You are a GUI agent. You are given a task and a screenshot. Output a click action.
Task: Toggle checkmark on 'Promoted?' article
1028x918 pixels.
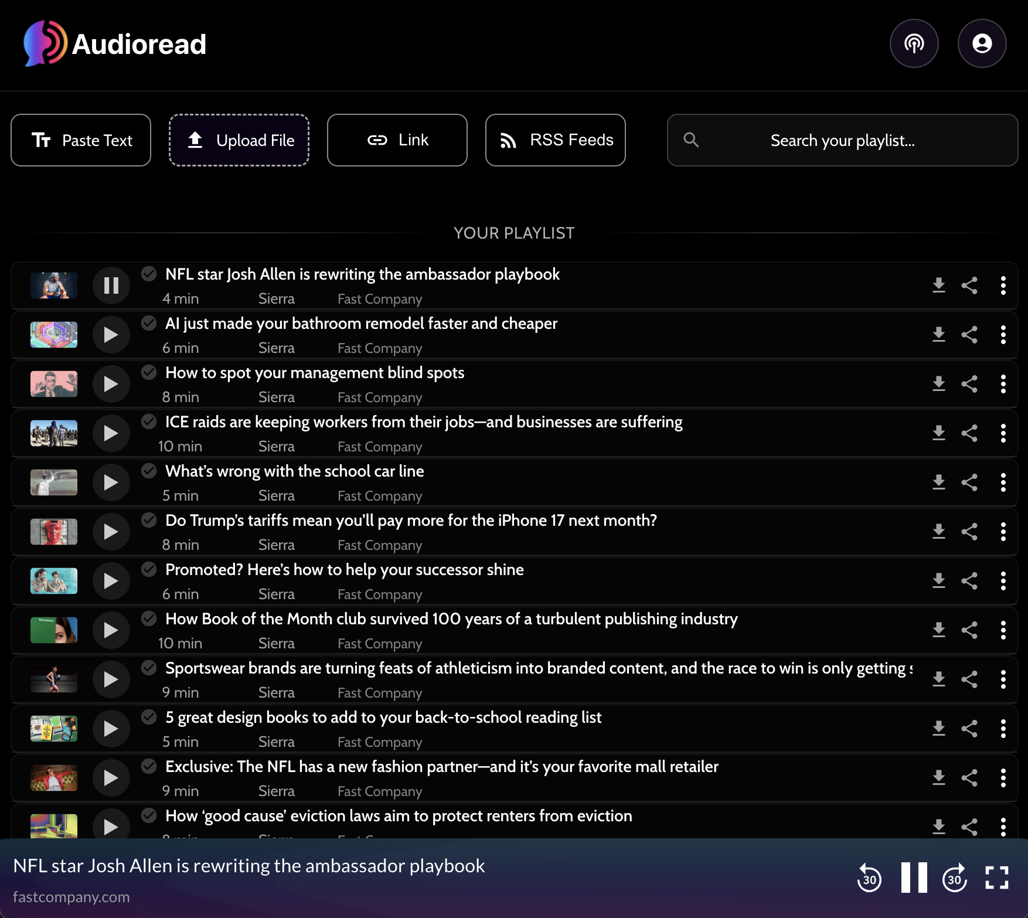pyautogui.click(x=149, y=569)
